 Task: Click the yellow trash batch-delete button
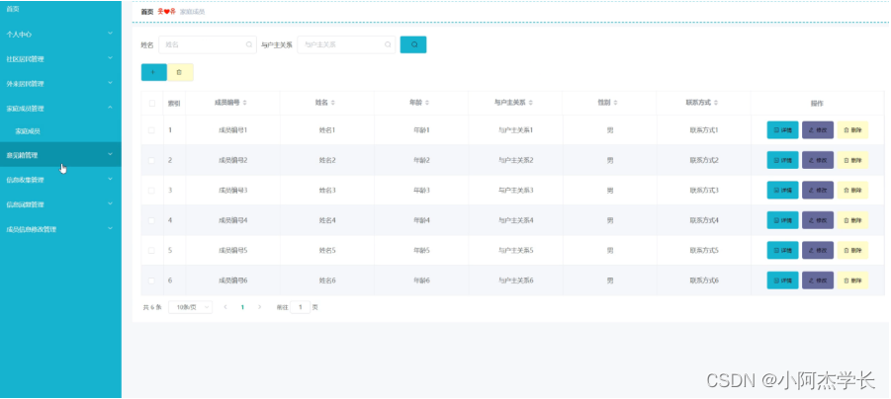pyautogui.click(x=180, y=72)
